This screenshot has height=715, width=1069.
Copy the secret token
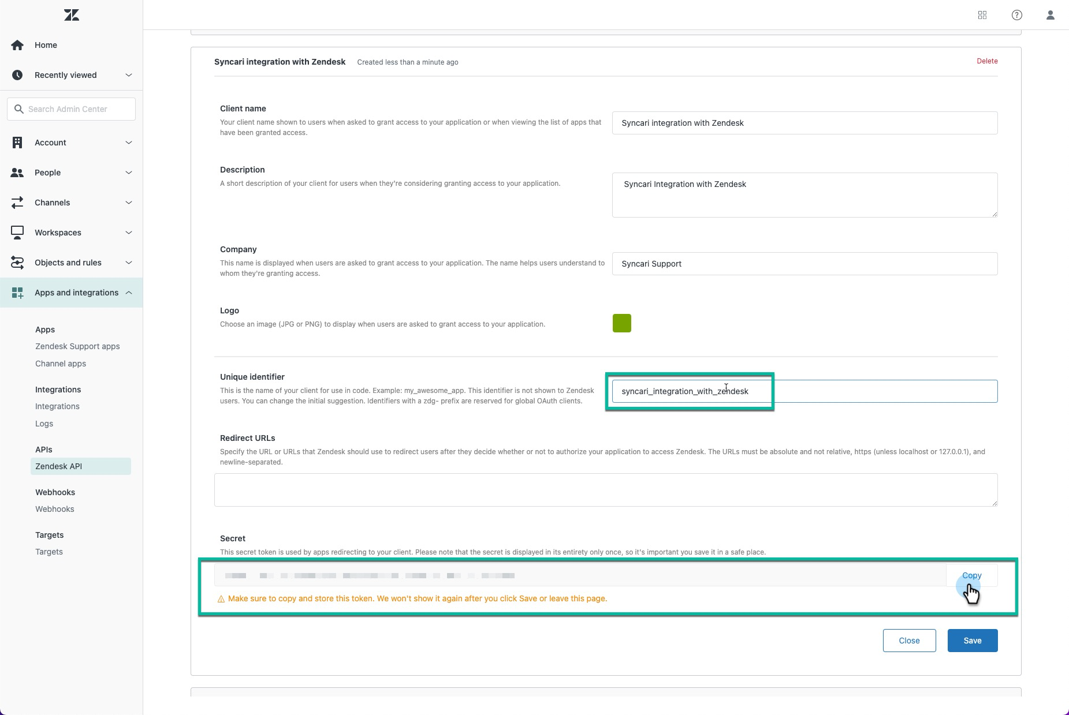(971, 575)
